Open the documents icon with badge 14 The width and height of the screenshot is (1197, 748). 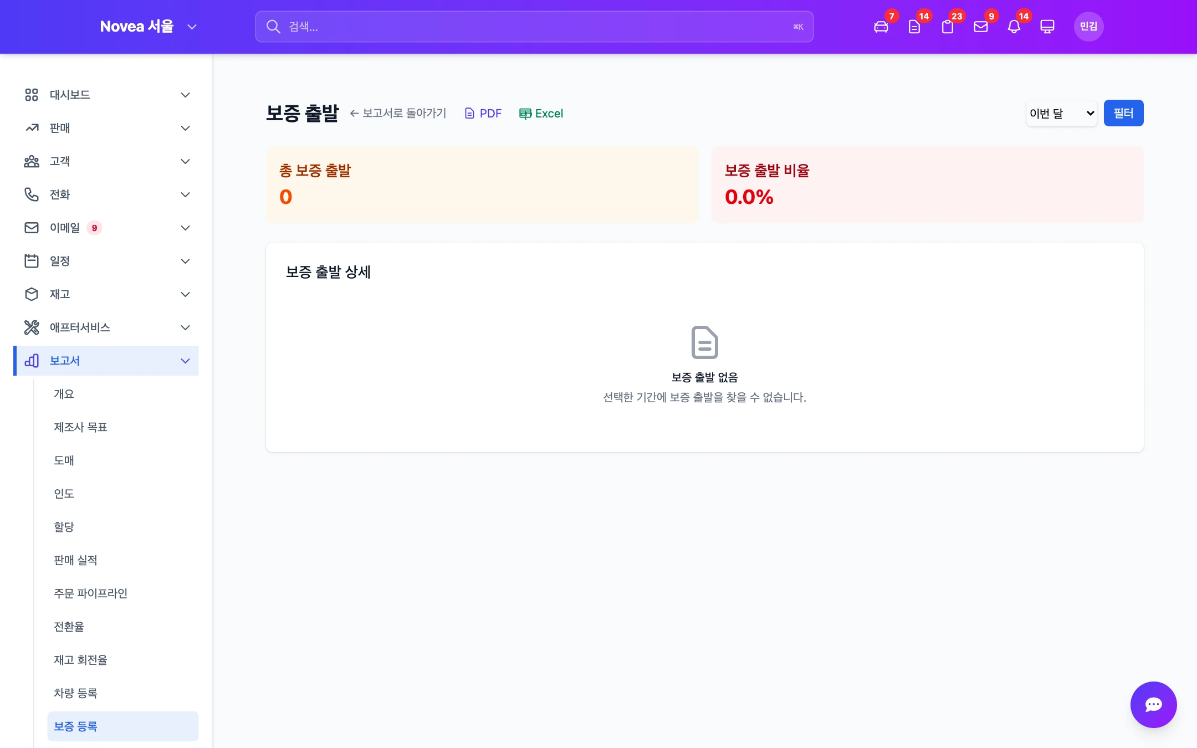coord(914,27)
